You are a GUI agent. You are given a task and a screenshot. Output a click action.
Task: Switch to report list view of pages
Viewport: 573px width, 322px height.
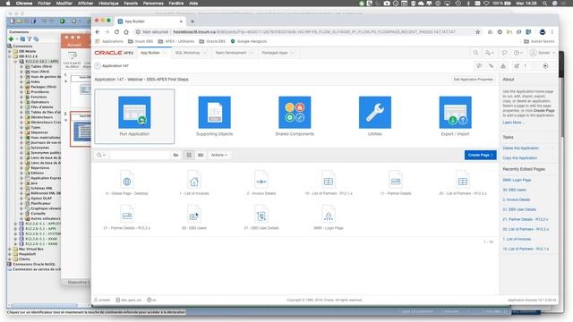(x=201, y=155)
